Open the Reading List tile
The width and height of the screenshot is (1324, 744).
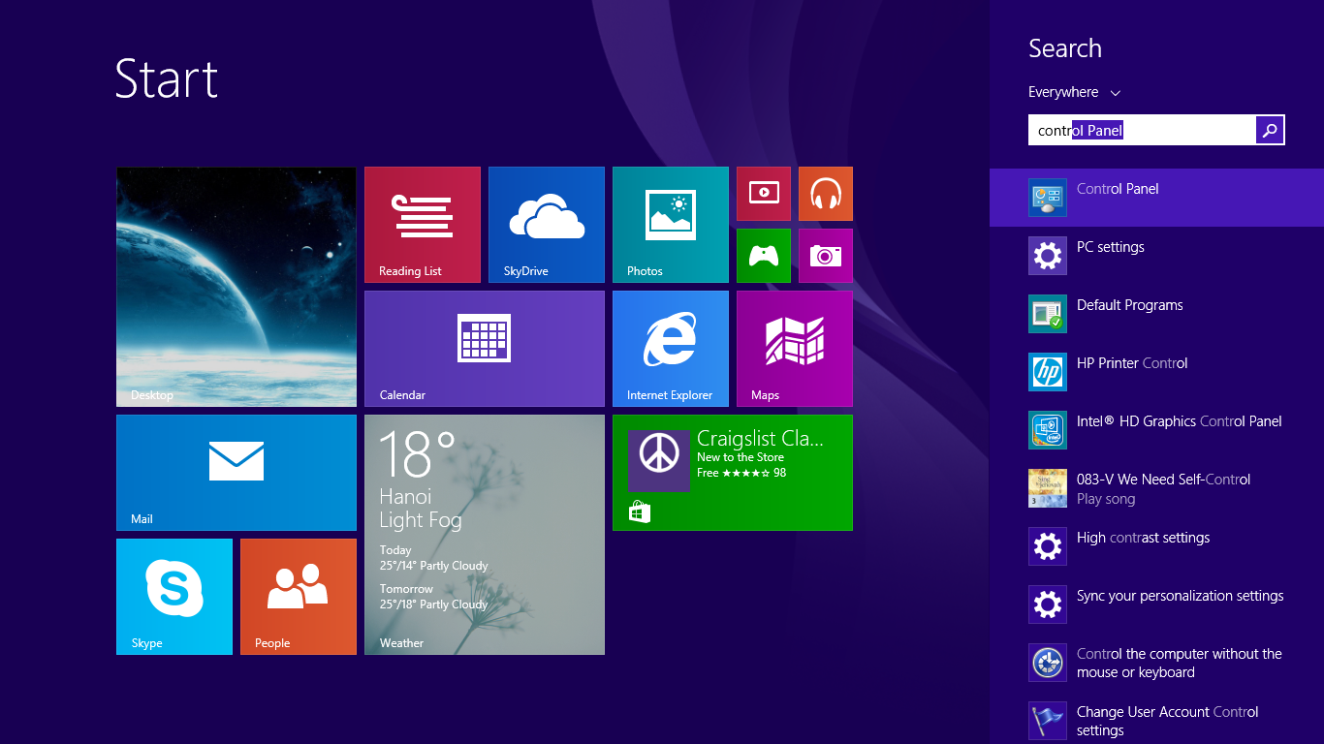coord(423,225)
